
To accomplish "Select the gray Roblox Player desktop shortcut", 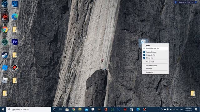I will pyautogui.click(x=5, y=81).
